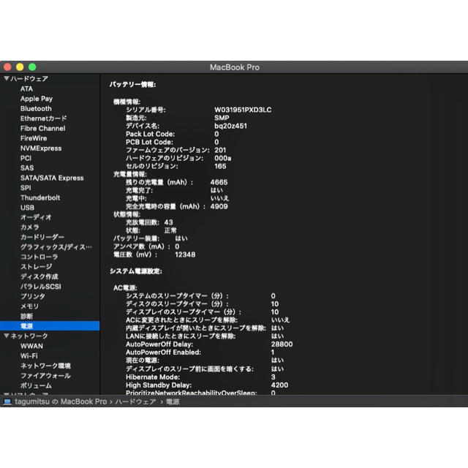Select Apple Pay in the sidebar
Screen dimensions: 468x468
click(x=37, y=99)
